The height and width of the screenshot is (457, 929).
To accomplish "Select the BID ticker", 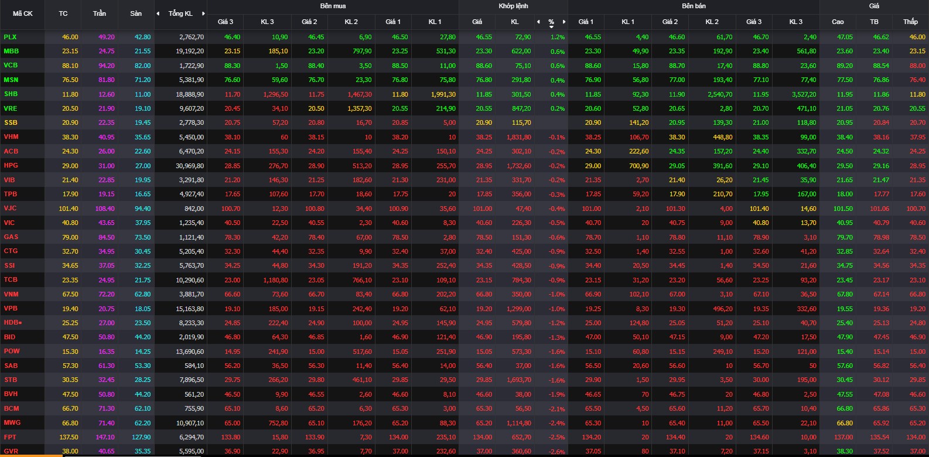I will (9, 337).
